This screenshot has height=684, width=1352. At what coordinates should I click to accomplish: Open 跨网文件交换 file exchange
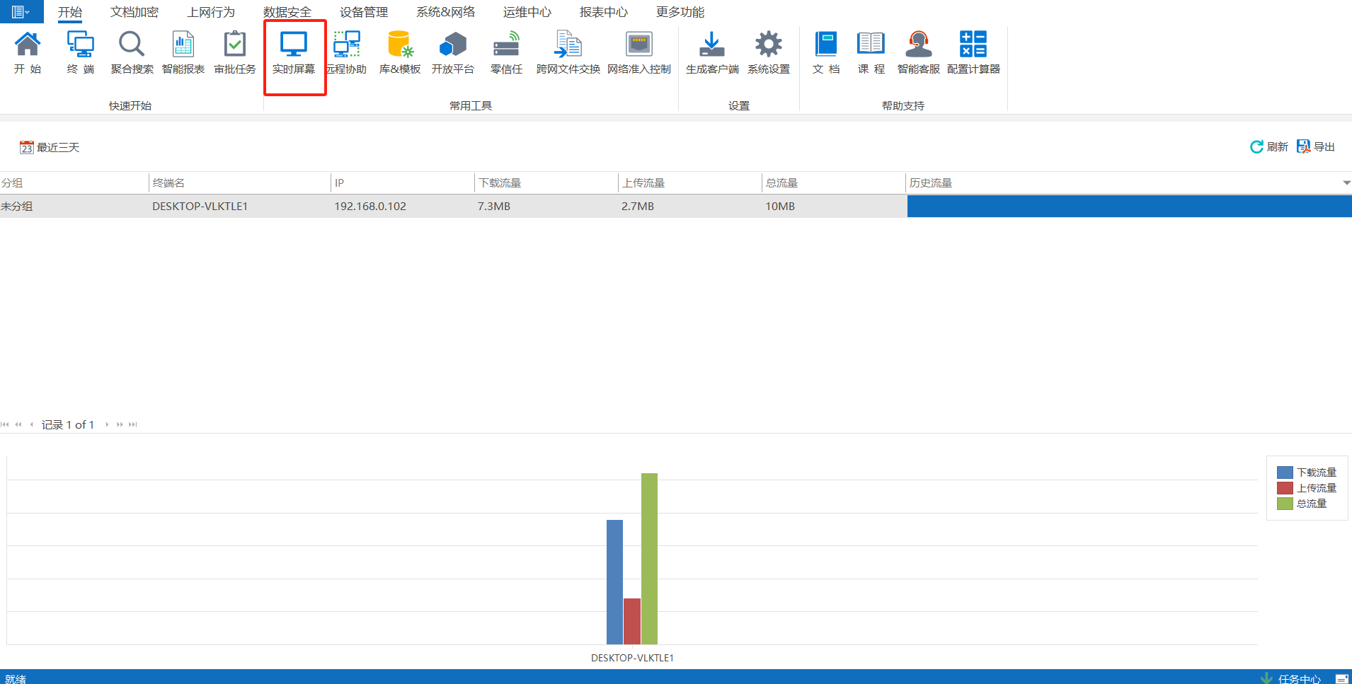(568, 53)
